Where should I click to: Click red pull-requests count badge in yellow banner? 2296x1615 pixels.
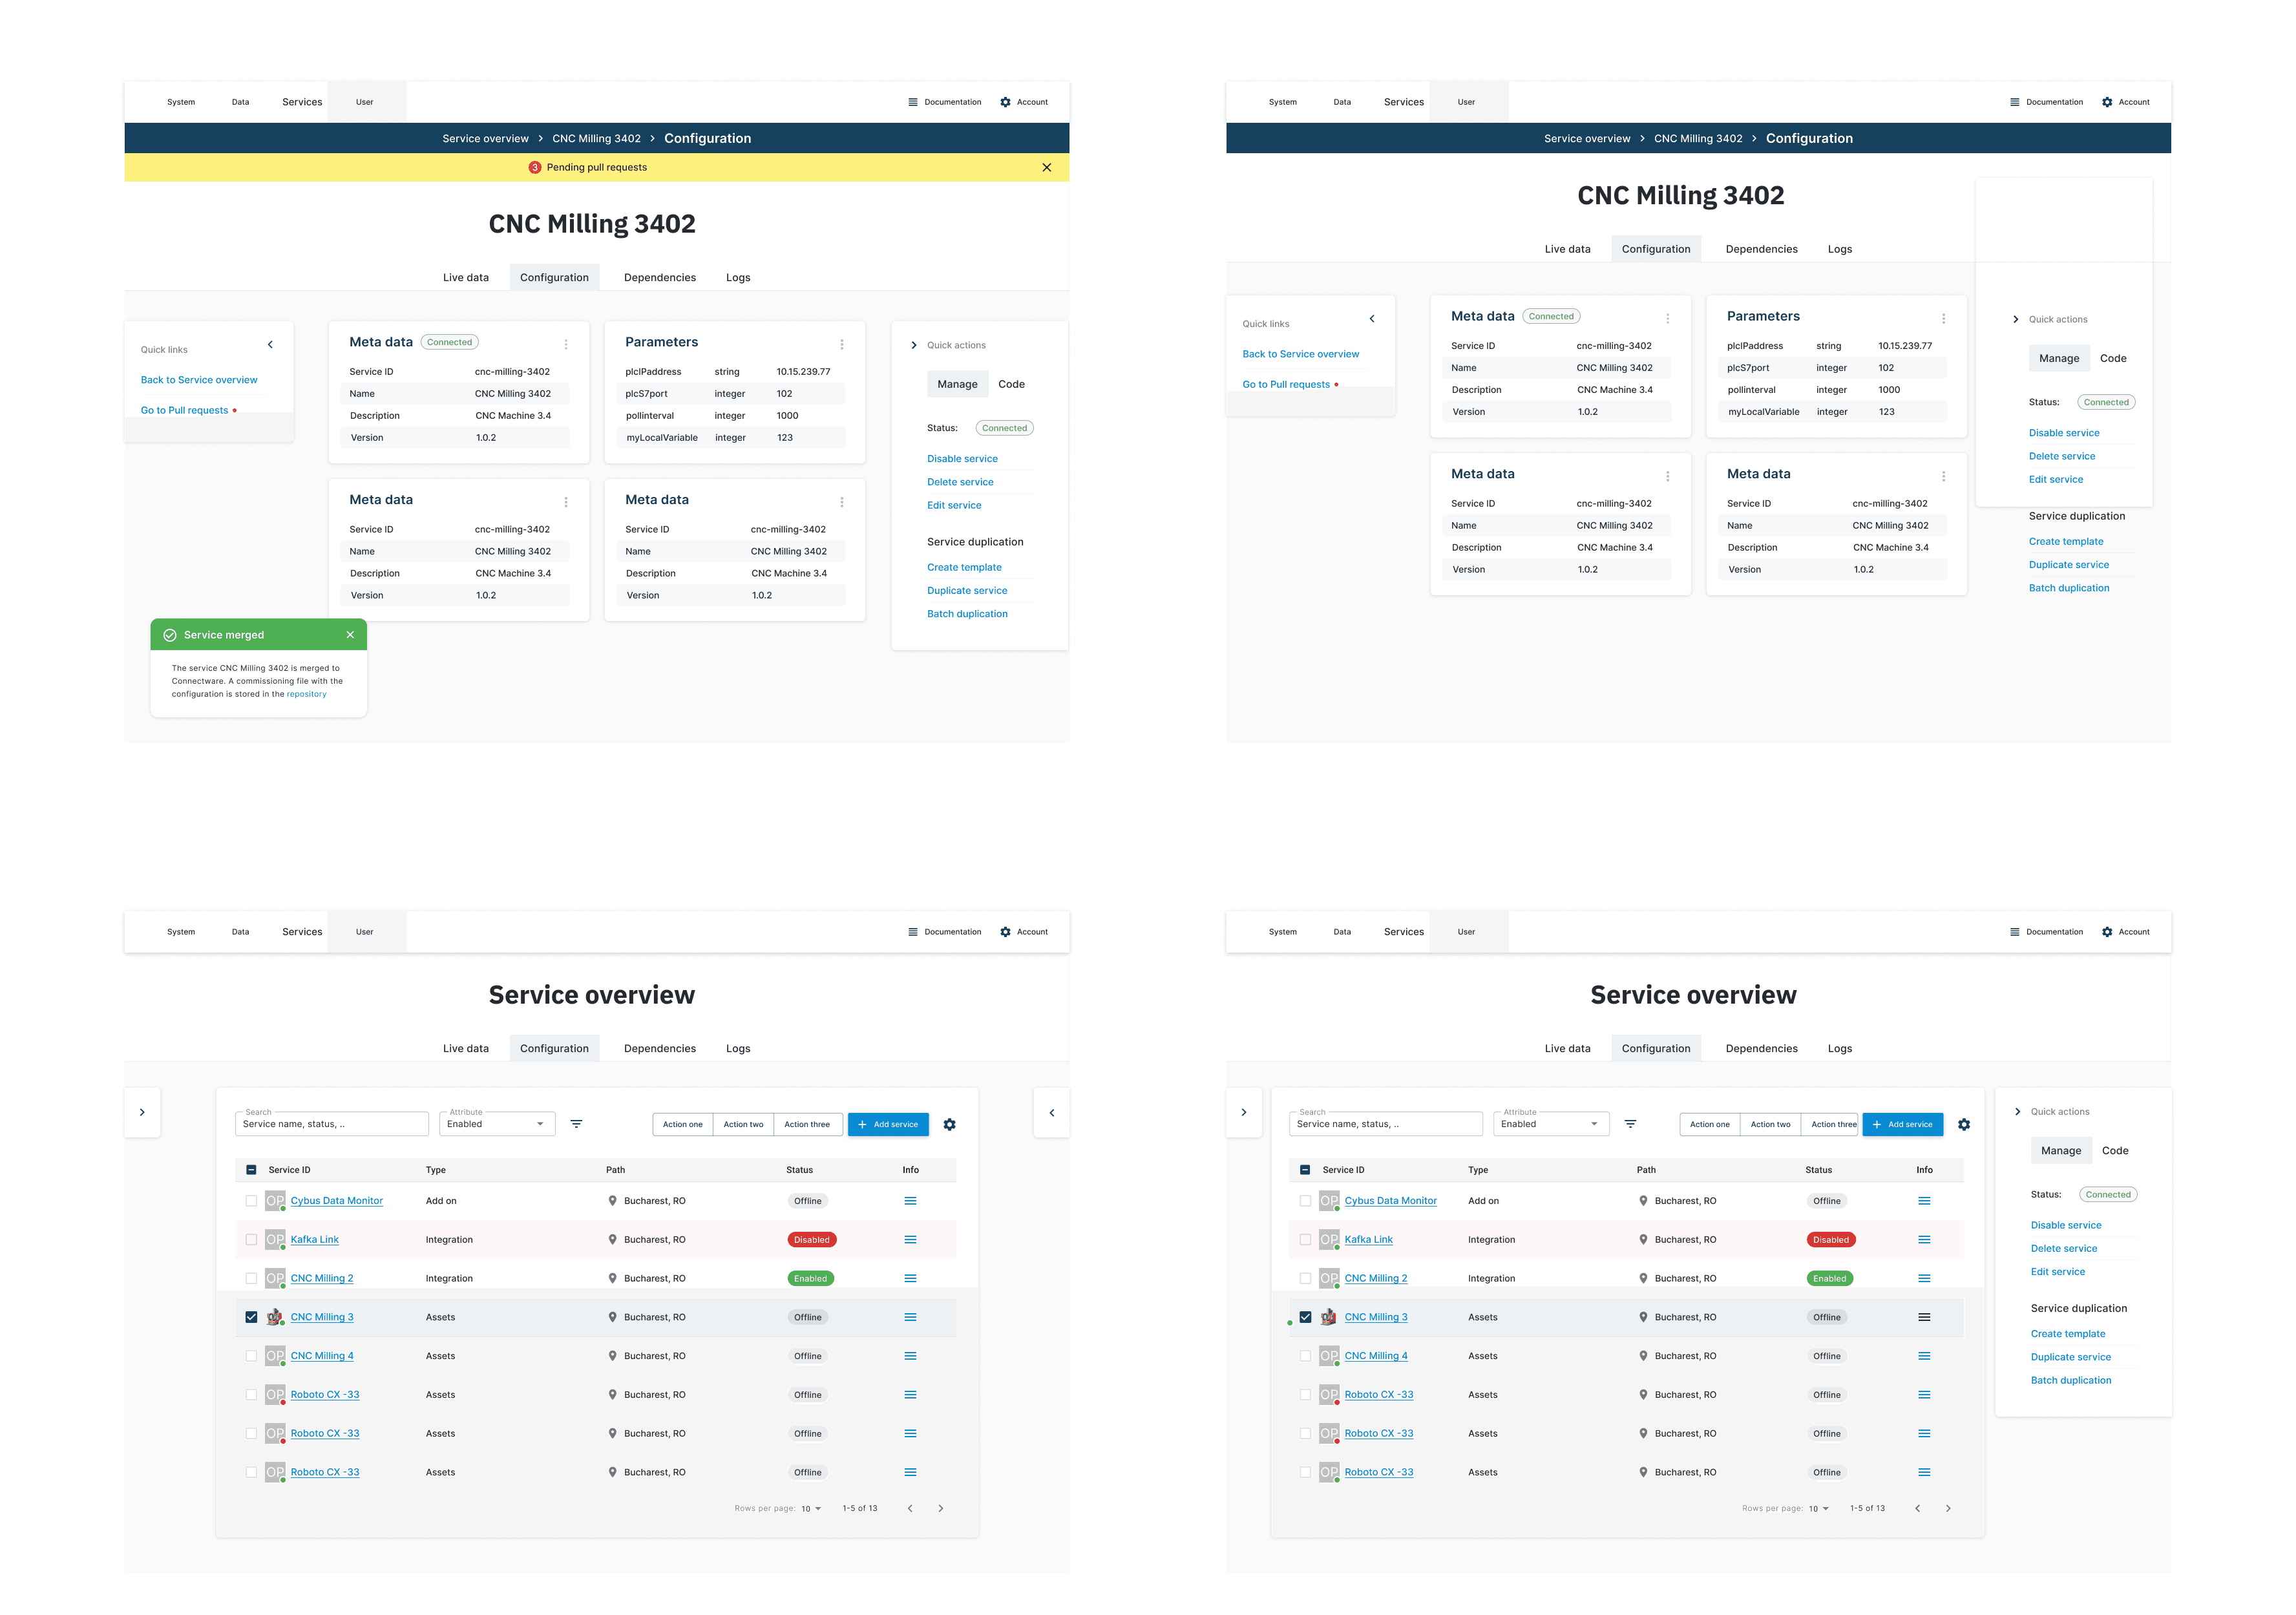535,167
